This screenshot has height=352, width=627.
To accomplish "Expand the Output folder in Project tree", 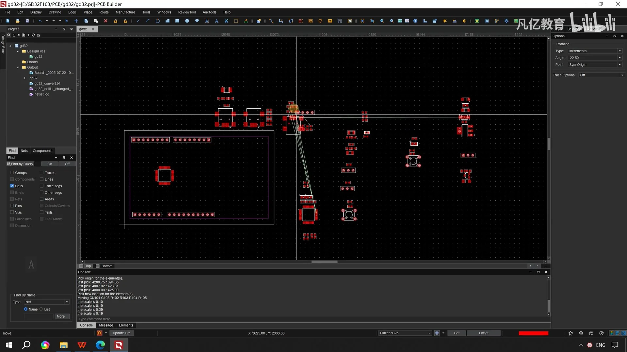I will coord(18,67).
